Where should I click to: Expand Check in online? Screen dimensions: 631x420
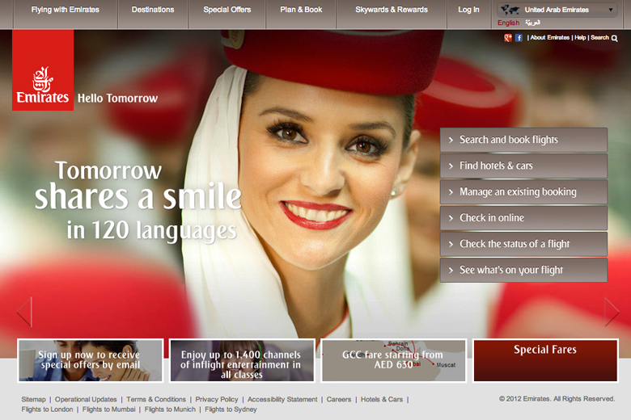pyautogui.click(x=523, y=218)
